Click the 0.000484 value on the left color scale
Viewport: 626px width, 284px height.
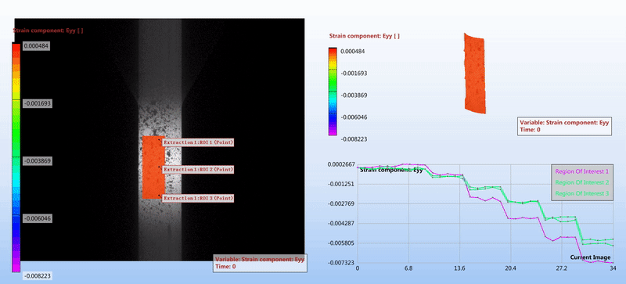tap(36, 46)
